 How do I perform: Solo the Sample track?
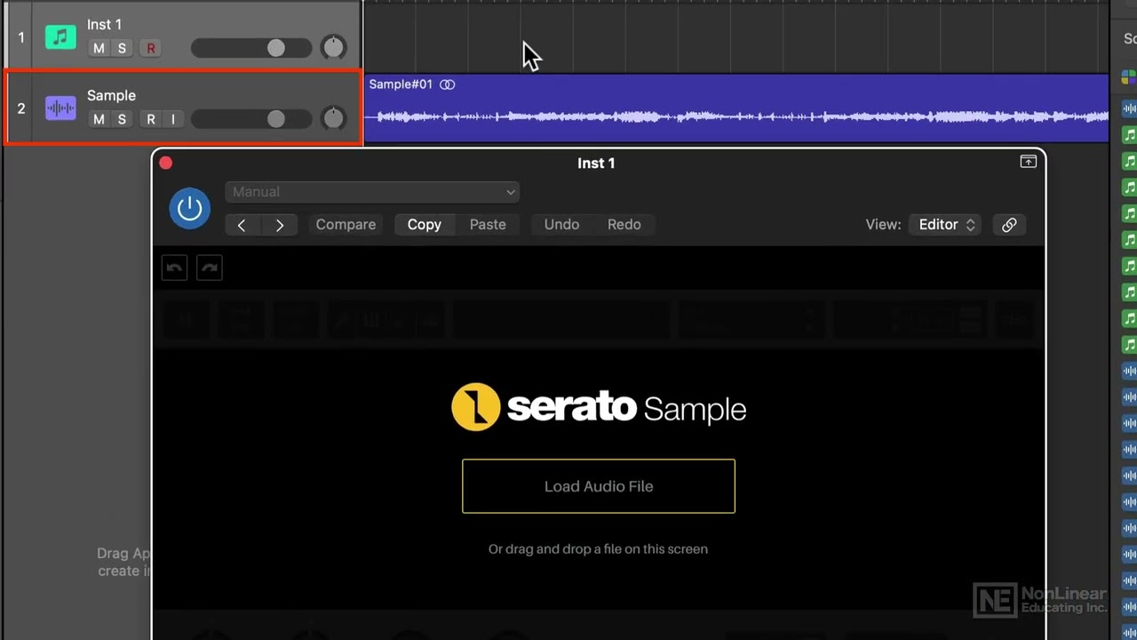(122, 119)
